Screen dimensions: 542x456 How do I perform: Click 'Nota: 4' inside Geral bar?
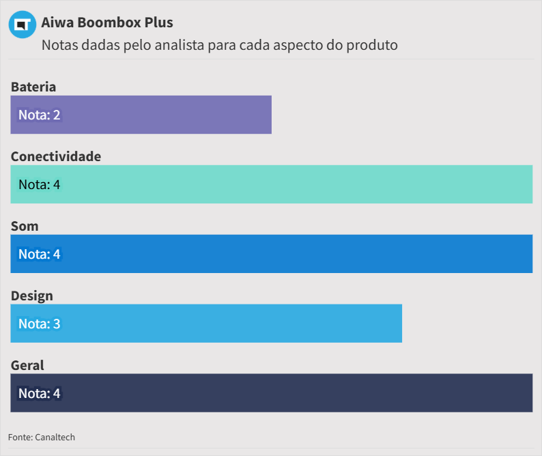[x=40, y=393]
